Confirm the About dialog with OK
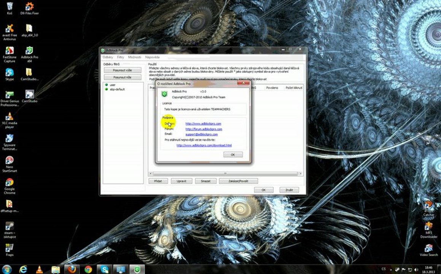The image size is (441, 274). point(233,155)
